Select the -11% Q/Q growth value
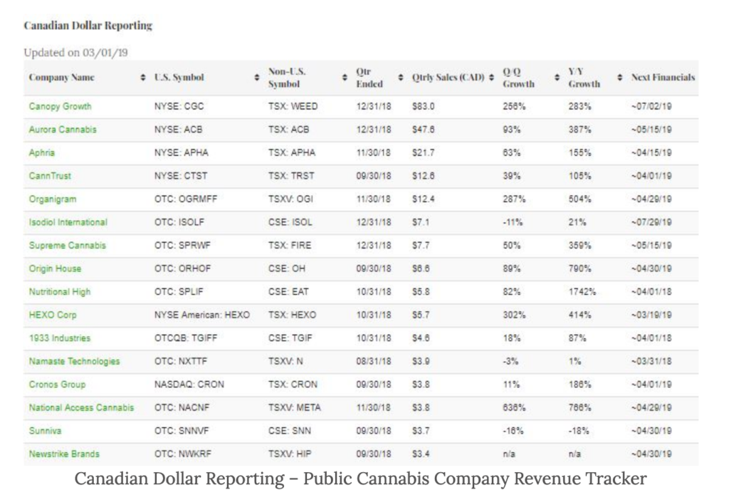The image size is (729, 502). [513, 222]
